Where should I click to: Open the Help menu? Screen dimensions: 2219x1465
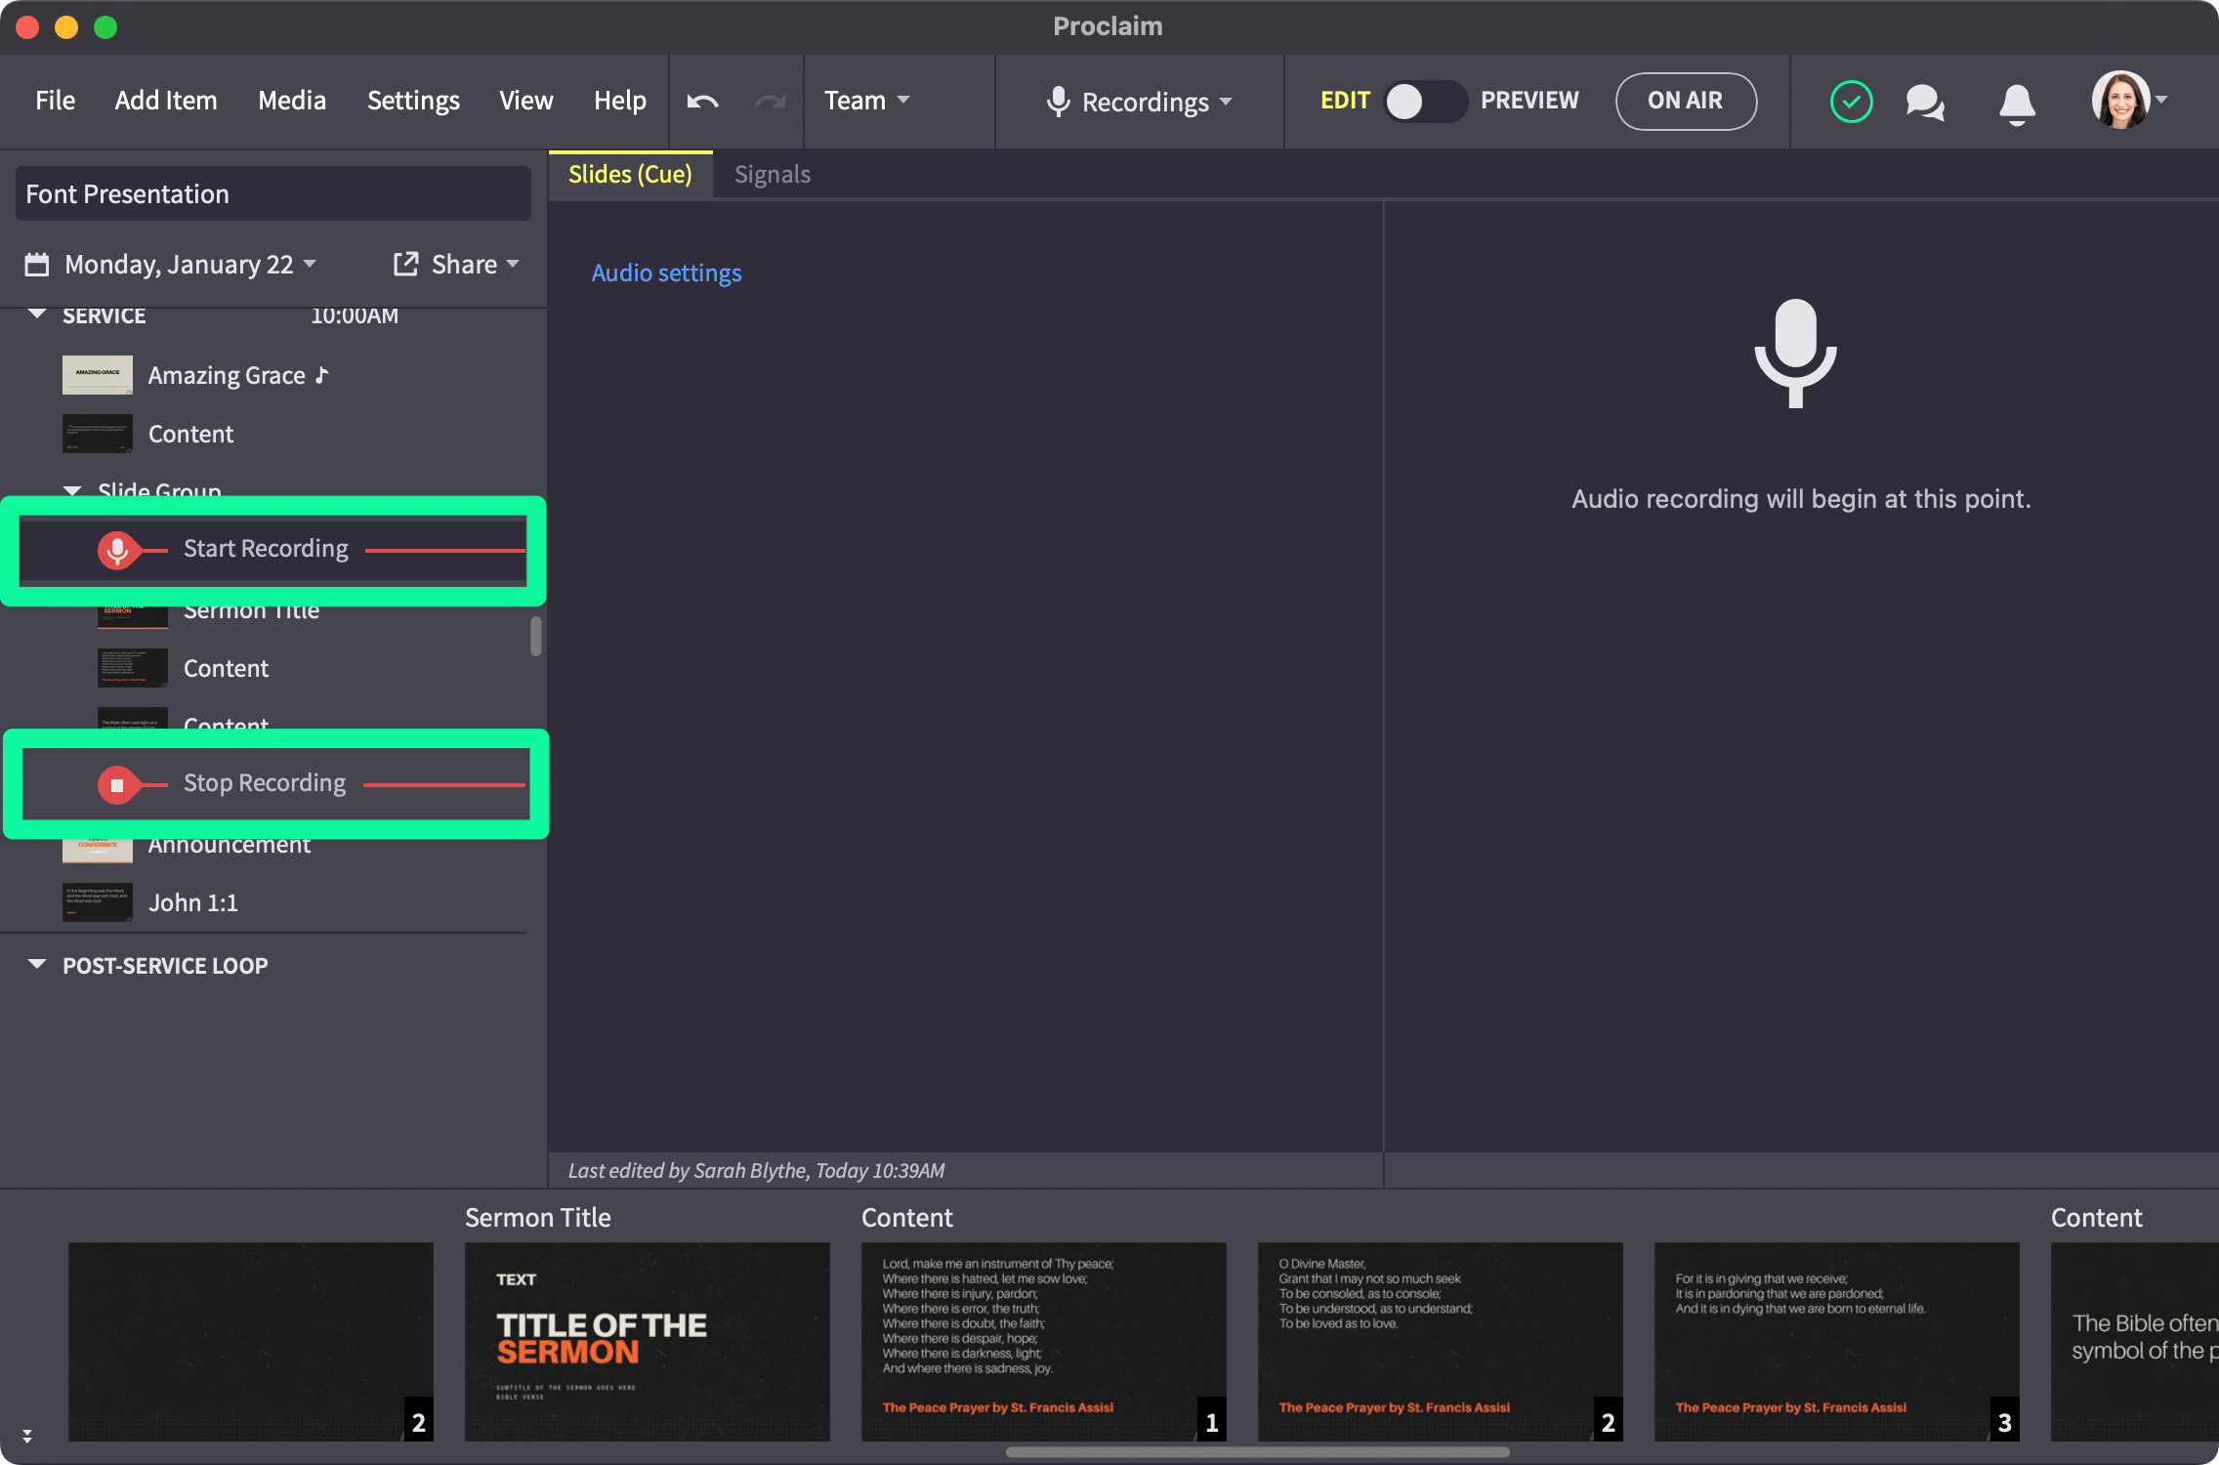click(x=619, y=101)
